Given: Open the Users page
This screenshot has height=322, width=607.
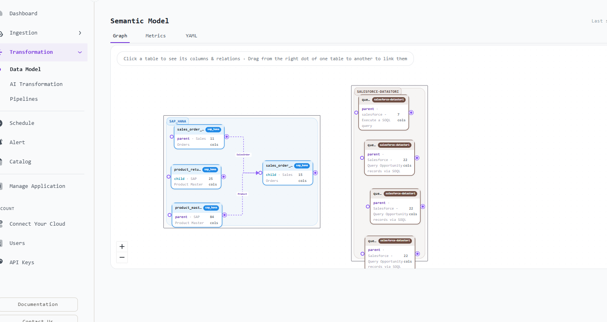Looking at the screenshot, I should 17,243.
